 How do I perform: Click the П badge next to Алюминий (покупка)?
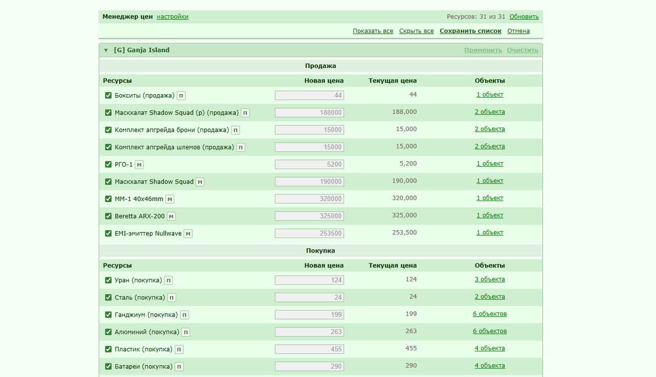[186, 332]
